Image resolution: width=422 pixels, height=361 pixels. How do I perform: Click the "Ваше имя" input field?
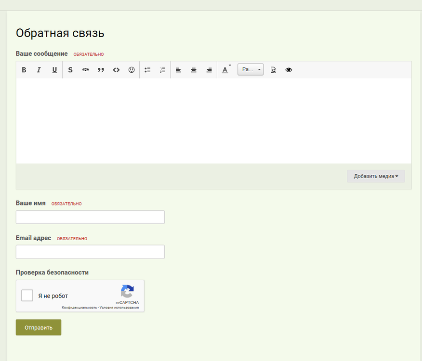(x=90, y=217)
